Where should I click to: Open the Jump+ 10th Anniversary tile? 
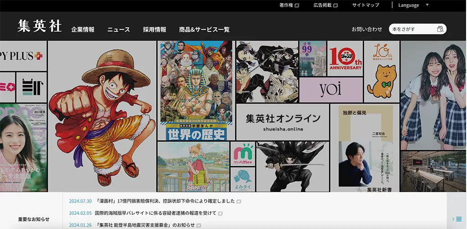345,59
